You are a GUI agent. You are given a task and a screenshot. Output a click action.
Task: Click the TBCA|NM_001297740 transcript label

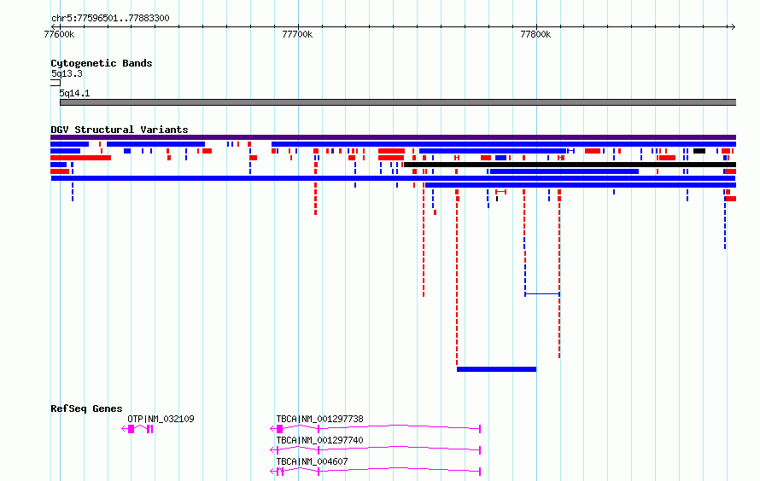coord(320,440)
